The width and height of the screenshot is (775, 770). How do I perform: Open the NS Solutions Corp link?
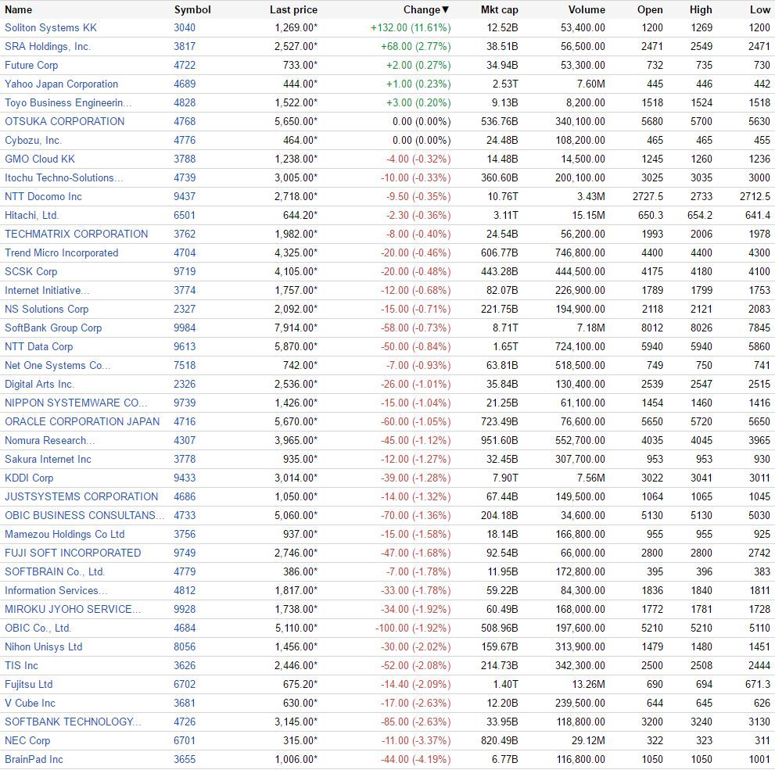click(x=46, y=310)
